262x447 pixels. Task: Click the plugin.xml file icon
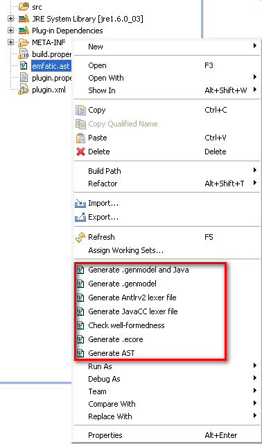[x=24, y=90]
